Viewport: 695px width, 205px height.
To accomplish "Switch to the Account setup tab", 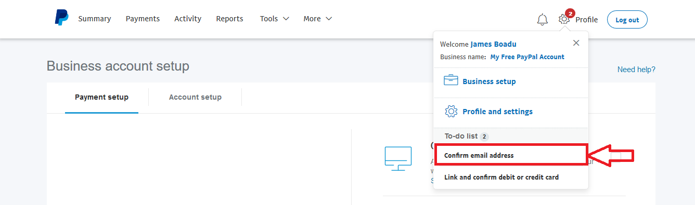I will (195, 97).
